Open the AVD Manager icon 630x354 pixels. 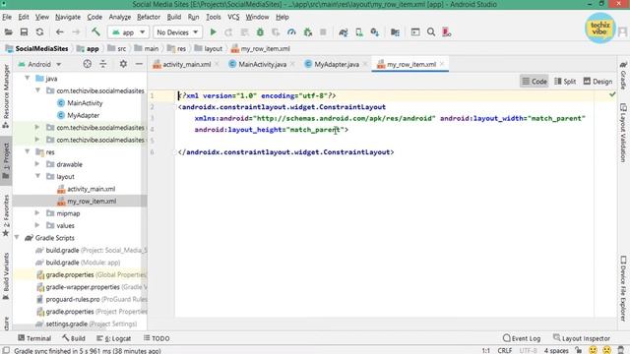point(358,32)
